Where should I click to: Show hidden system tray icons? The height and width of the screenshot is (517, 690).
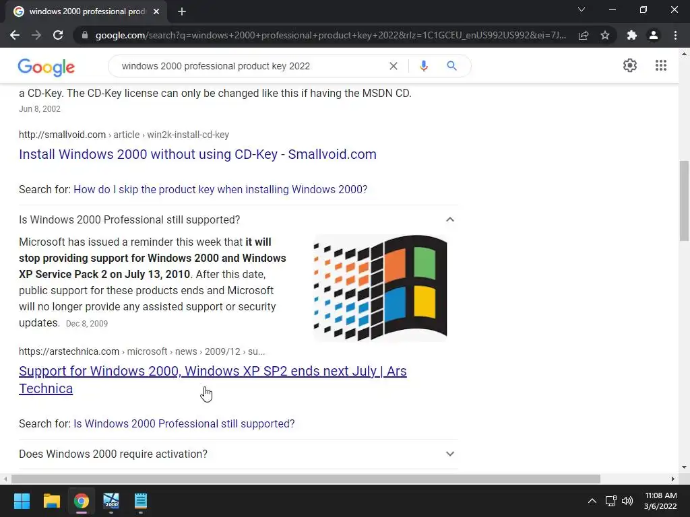(592, 501)
